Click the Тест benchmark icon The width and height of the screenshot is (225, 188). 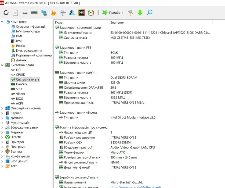point(8,166)
